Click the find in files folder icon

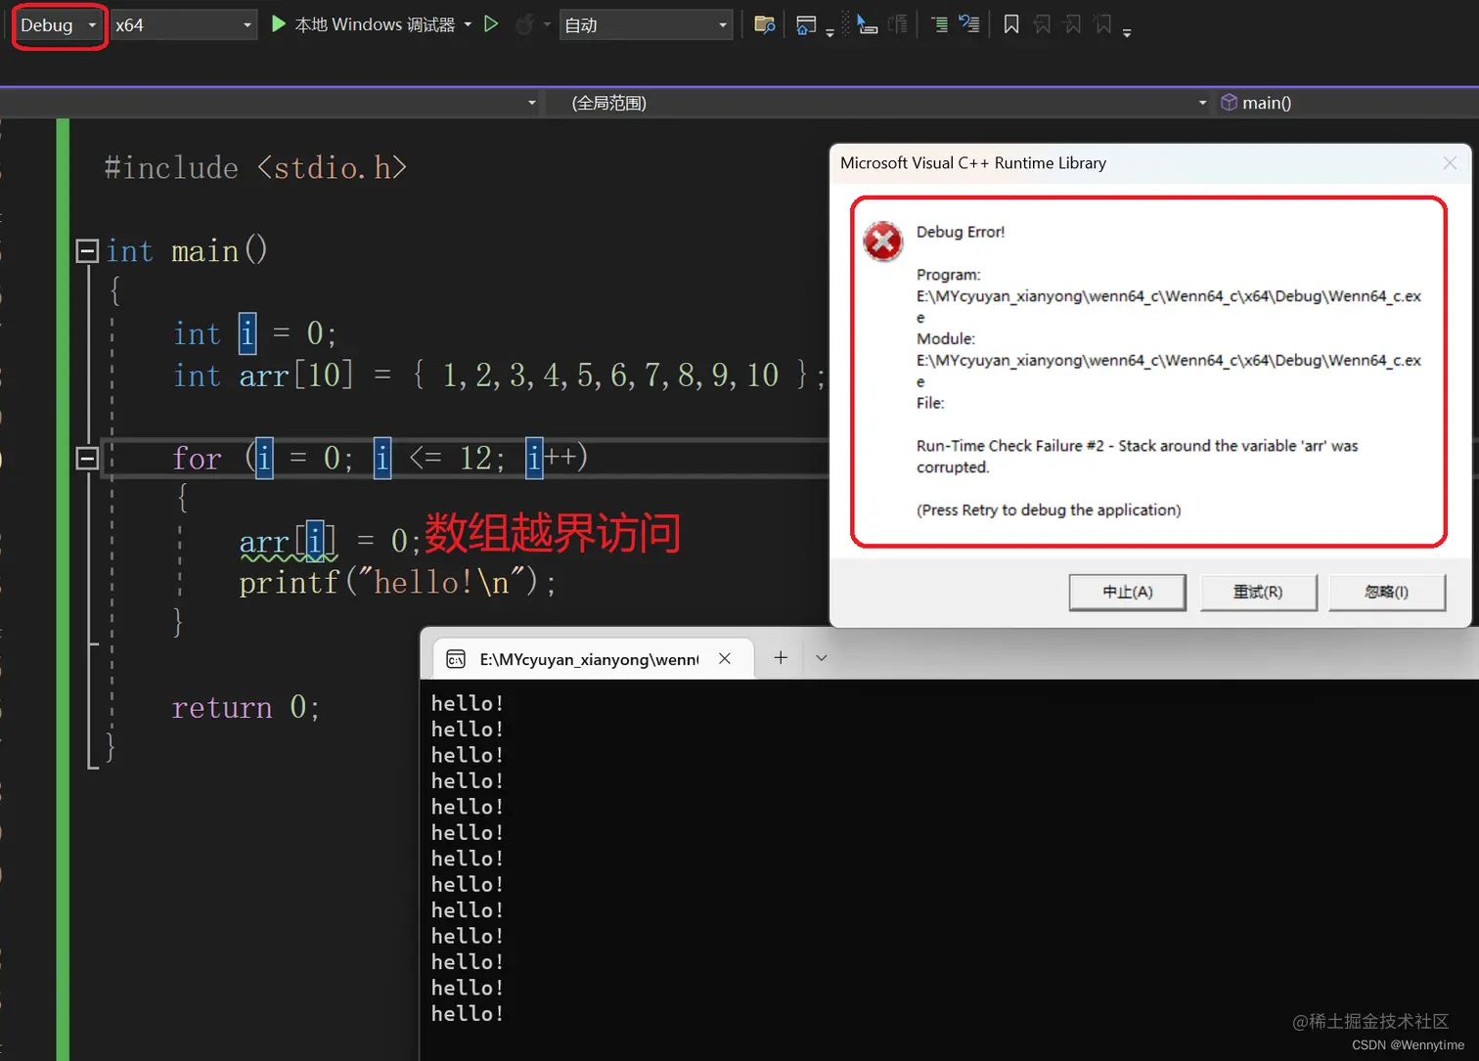[765, 24]
